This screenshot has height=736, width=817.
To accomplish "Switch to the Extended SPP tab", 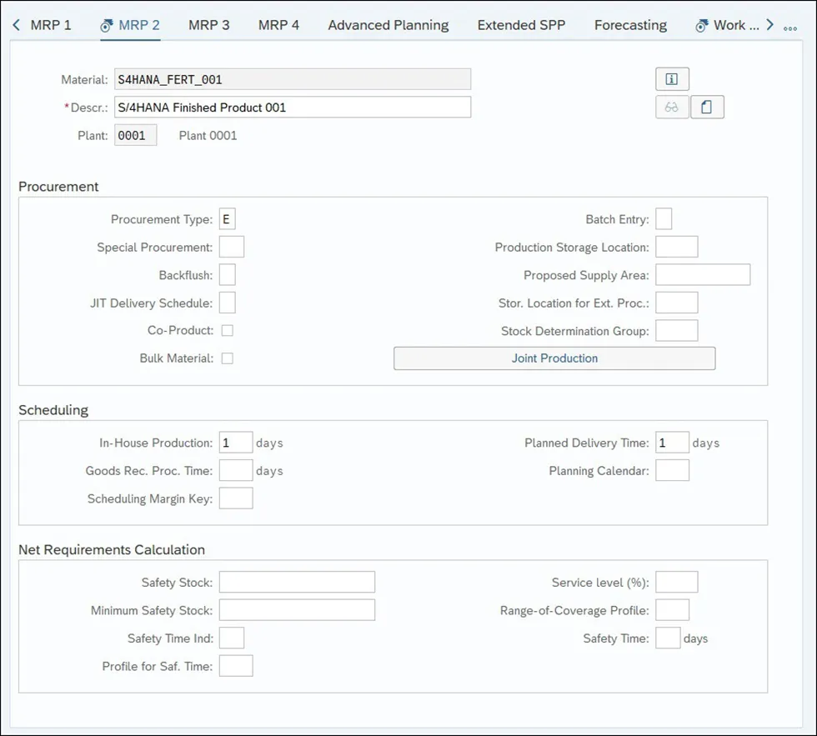I will coord(521,25).
